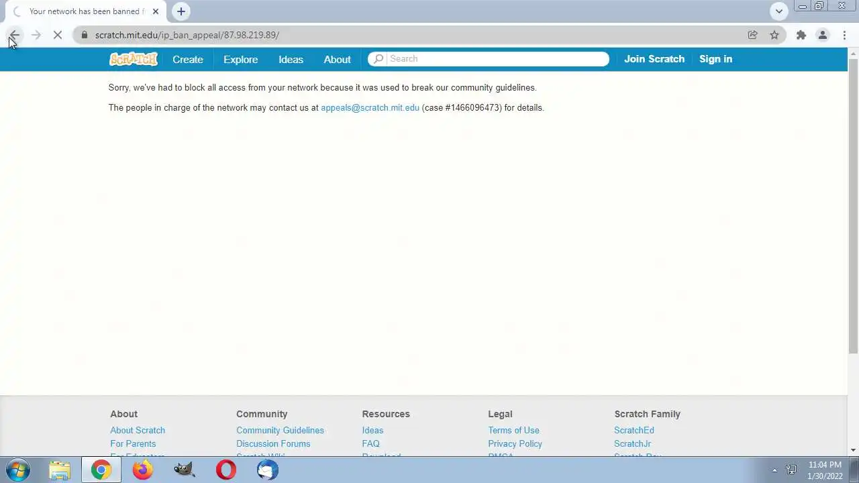859x483 pixels.
Task: Open the Chrome three-dot menu
Action: (844, 35)
